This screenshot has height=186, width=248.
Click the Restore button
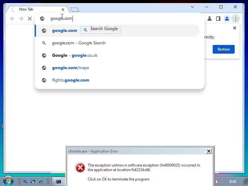[224, 49]
